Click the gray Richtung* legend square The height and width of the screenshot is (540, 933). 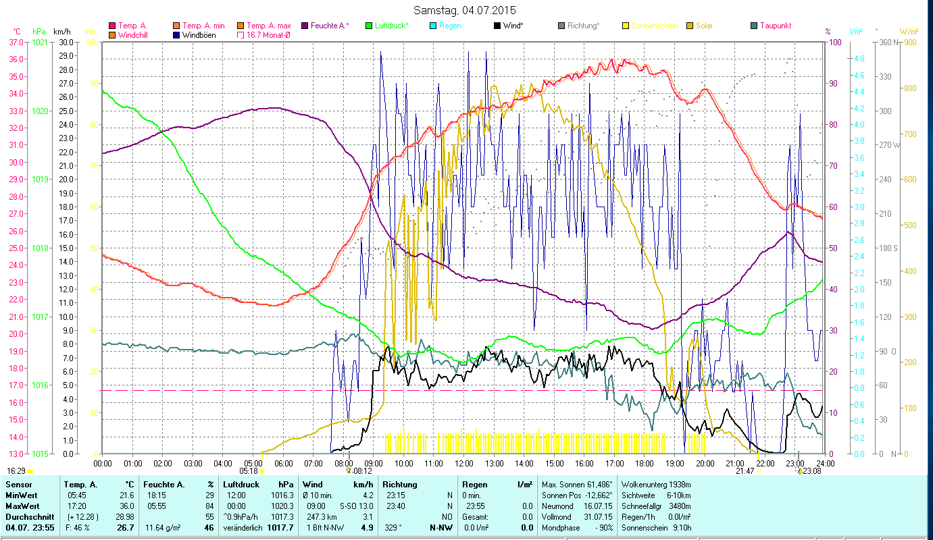561,26
